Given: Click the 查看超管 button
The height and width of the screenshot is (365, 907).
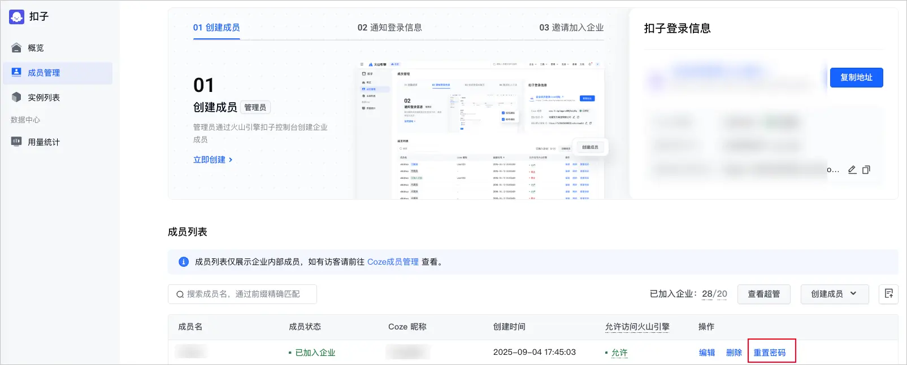Looking at the screenshot, I should (x=764, y=294).
